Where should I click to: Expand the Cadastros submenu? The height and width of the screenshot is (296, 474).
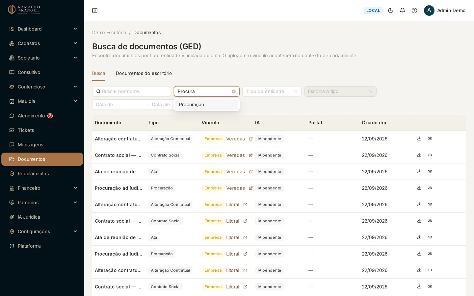click(x=75, y=43)
